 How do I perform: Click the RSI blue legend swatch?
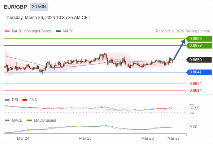pyautogui.click(x=7, y=100)
